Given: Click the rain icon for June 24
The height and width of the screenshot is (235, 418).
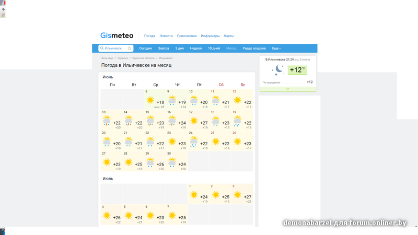Looking at the screenshot, I should (x=194, y=142).
